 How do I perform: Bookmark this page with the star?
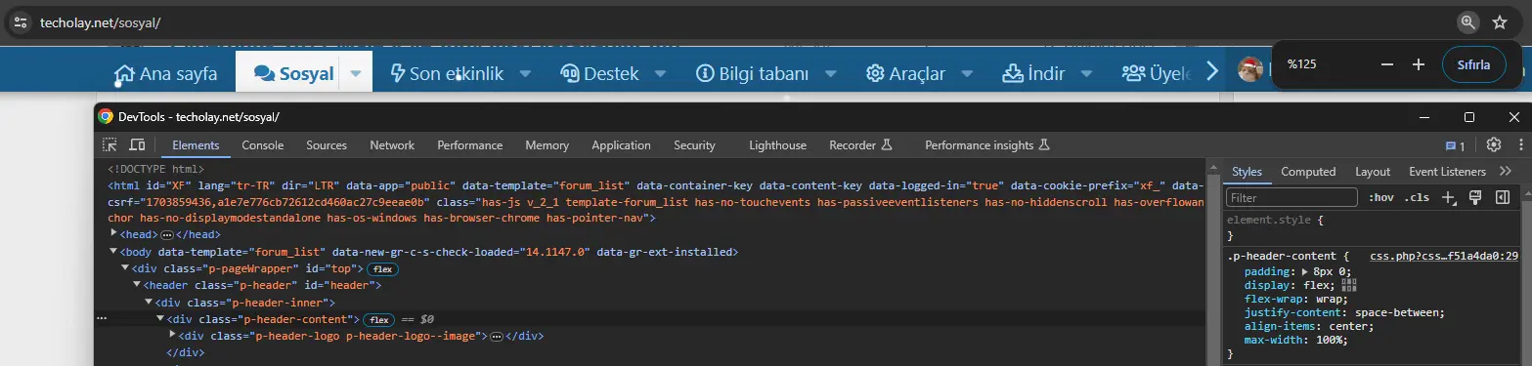[x=1500, y=22]
